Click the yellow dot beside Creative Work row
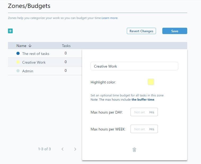Image resolution: width=201 pixels, height=164 pixels. (18, 62)
